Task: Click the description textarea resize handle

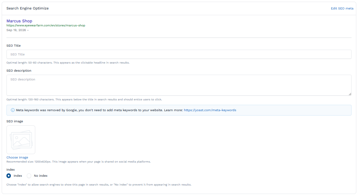Action: (x=350, y=94)
